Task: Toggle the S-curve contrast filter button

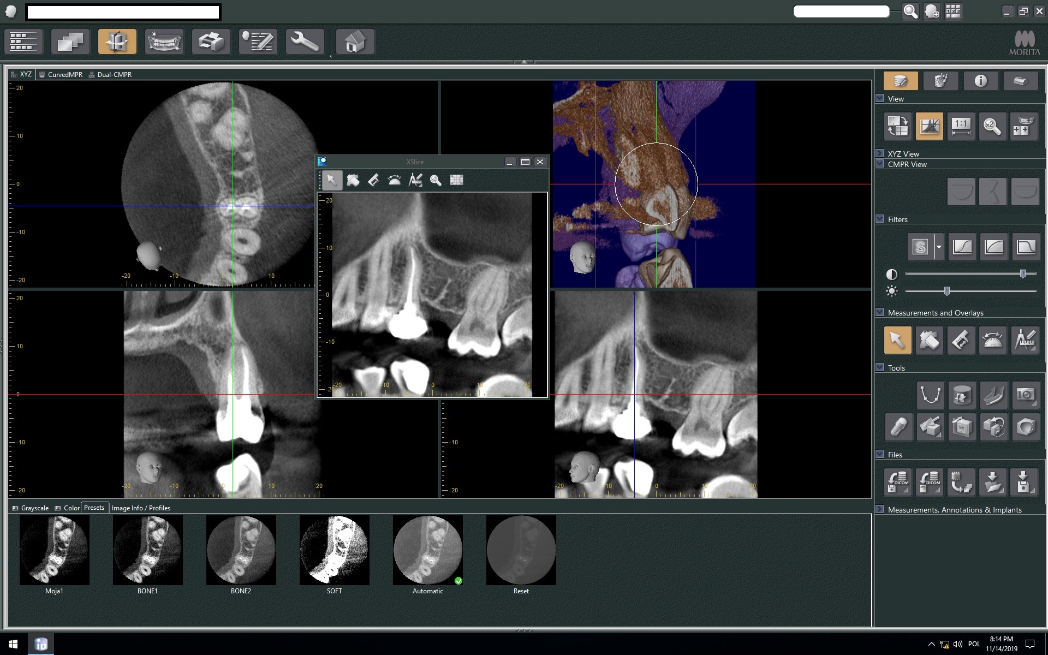Action: click(x=962, y=247)
